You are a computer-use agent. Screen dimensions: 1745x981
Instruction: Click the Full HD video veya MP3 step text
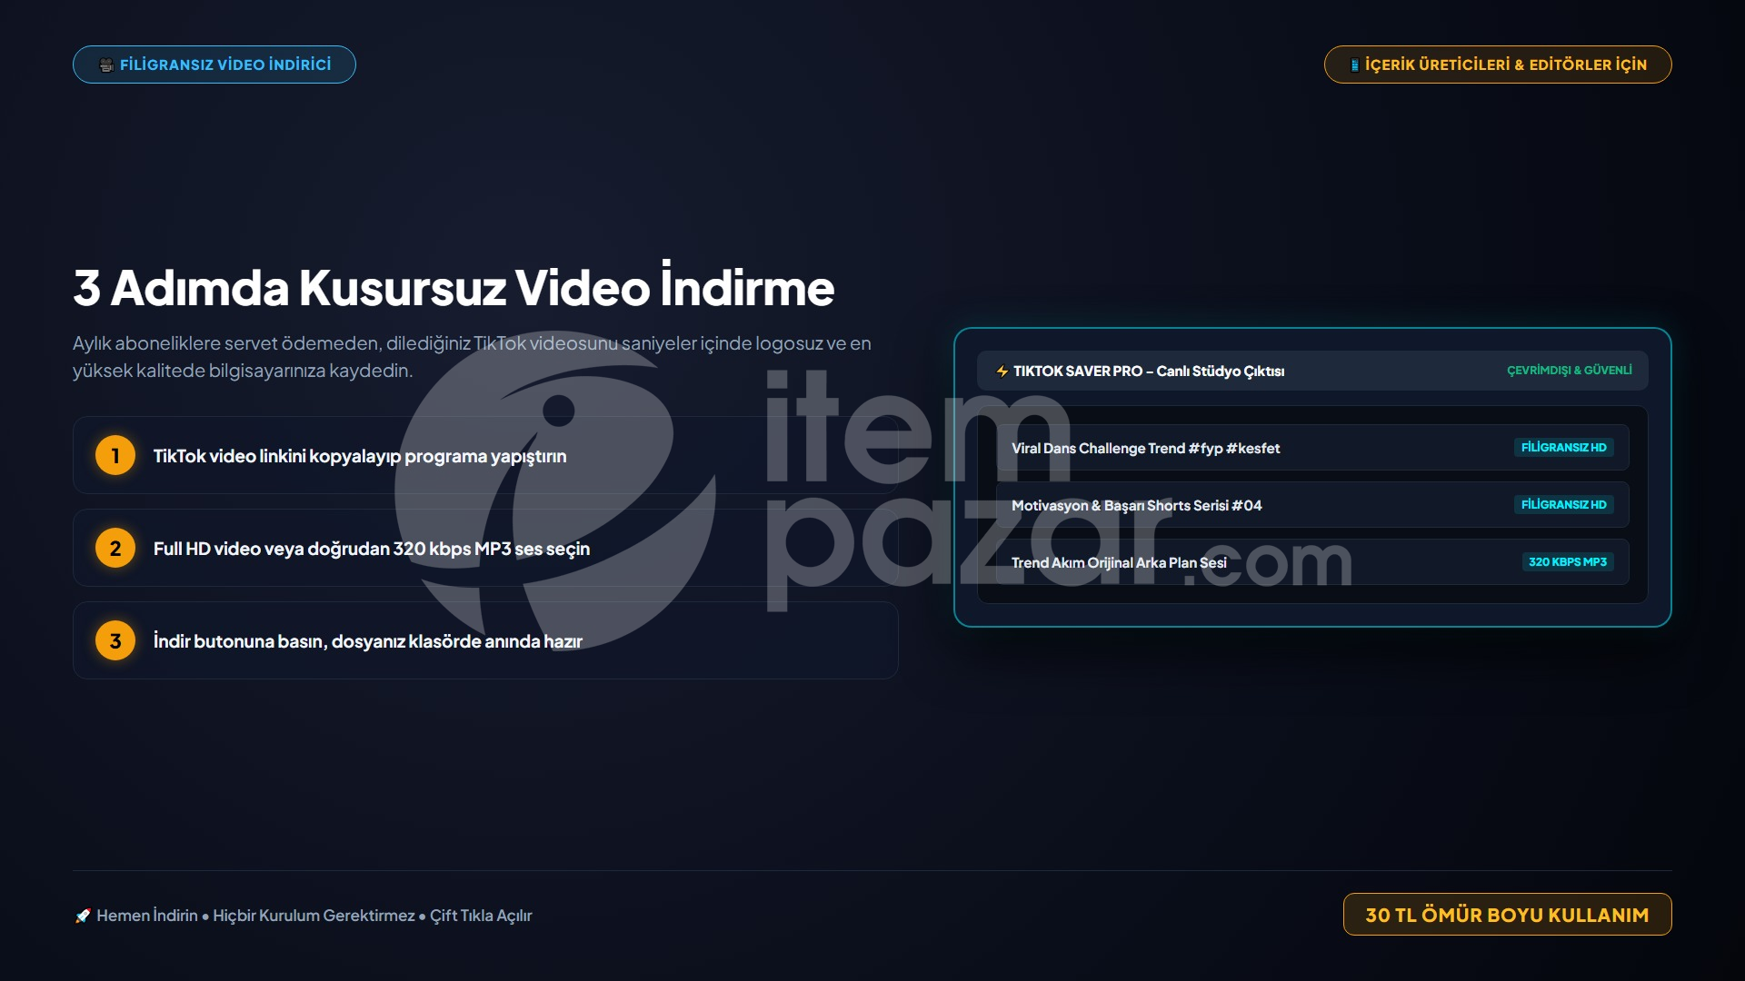tap(372, 549)
